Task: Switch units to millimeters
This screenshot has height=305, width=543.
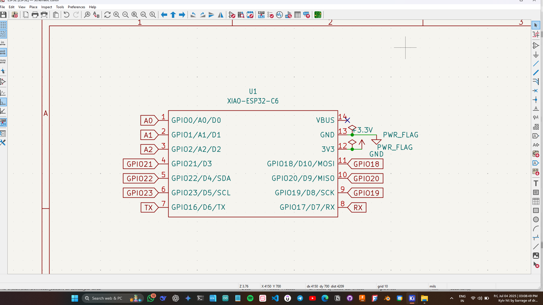Action: pyautogui.click(x=3, y=61)
